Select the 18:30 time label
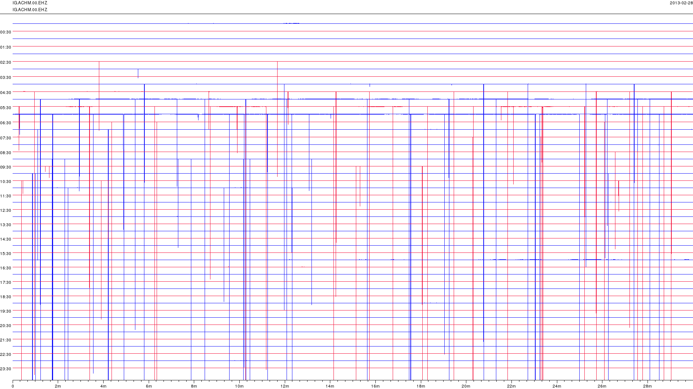Screen dimensions: 693x389 point(6,297)
